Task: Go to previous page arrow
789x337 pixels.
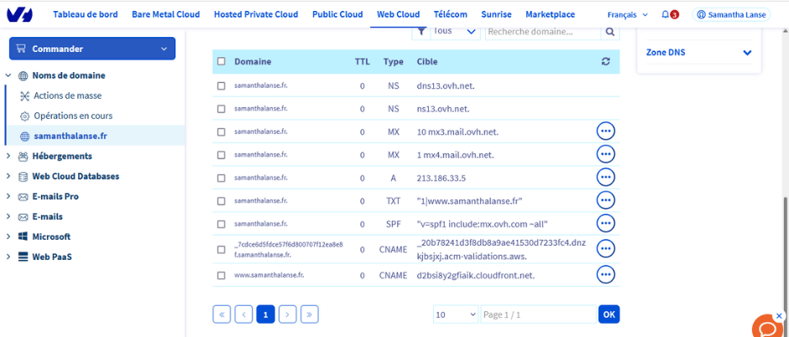Action: [x=243, y=314]
